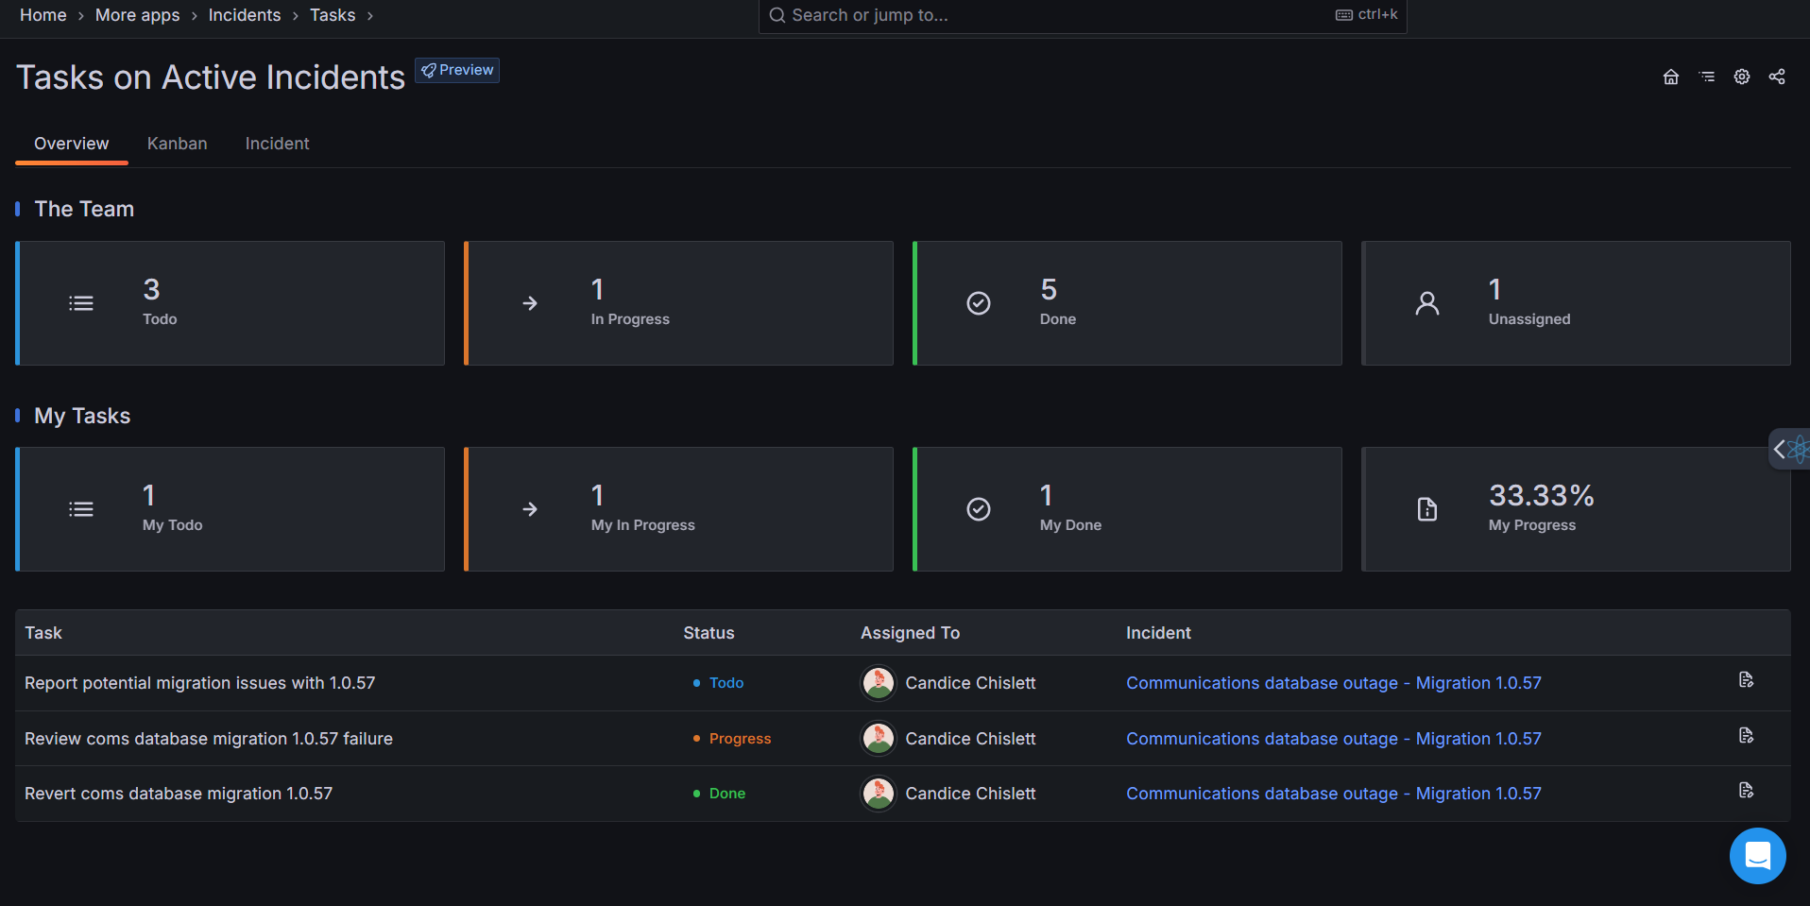The height and width of the screenshot is (906, 1810).
Task: Open the My Progress percentage card
Action: pos(1575,509)
